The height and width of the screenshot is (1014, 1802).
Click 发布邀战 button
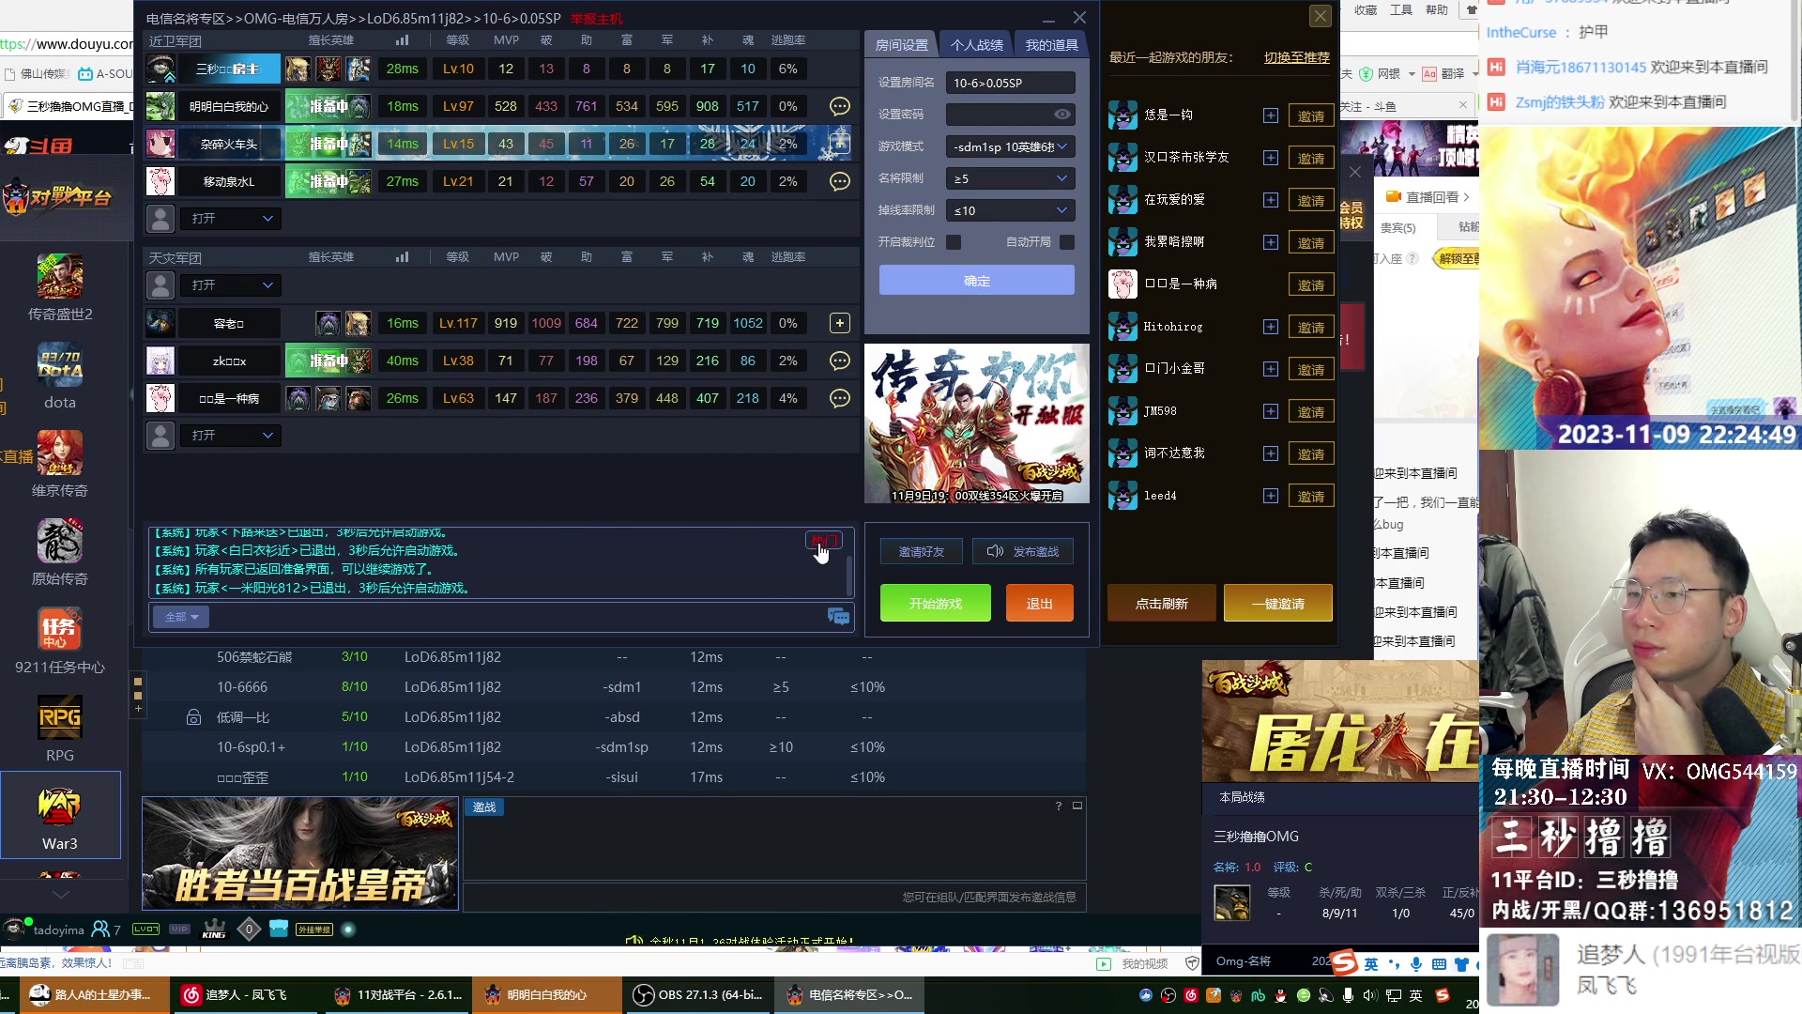(x=1023, y=552)
